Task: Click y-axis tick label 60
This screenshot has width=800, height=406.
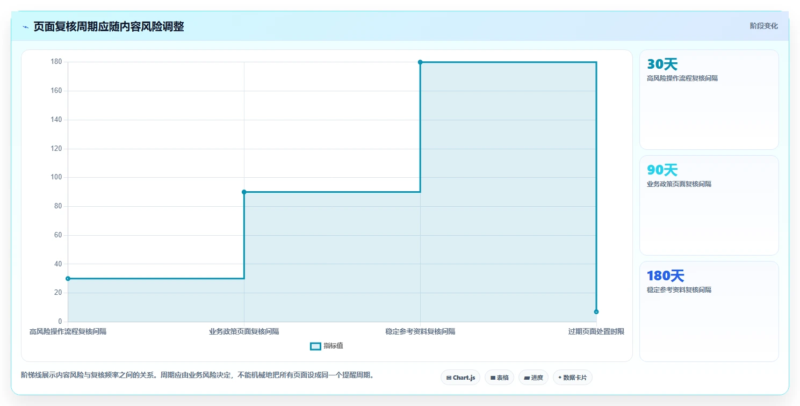Action: (x=58, y=235)
